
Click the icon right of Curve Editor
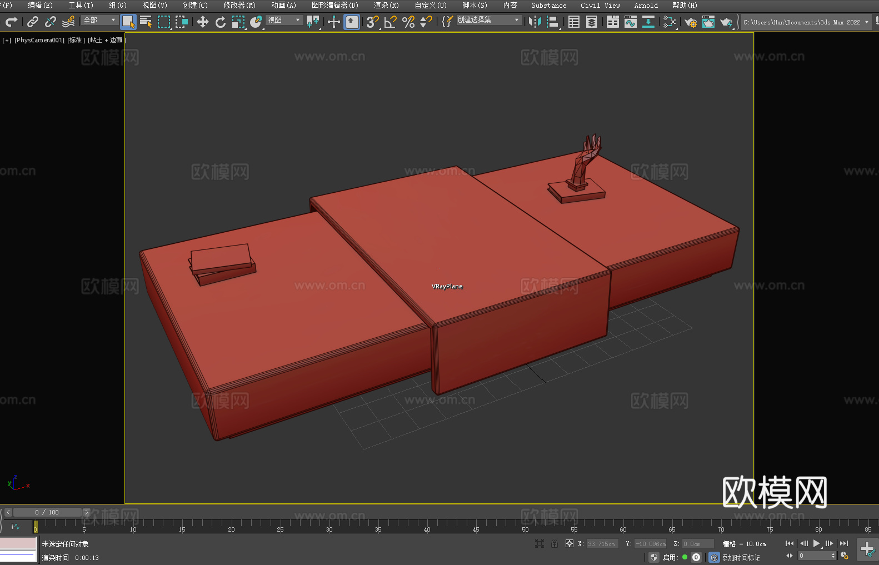[x=648, y=22]
